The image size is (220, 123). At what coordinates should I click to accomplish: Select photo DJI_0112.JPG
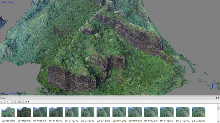(x=72, y=112)
